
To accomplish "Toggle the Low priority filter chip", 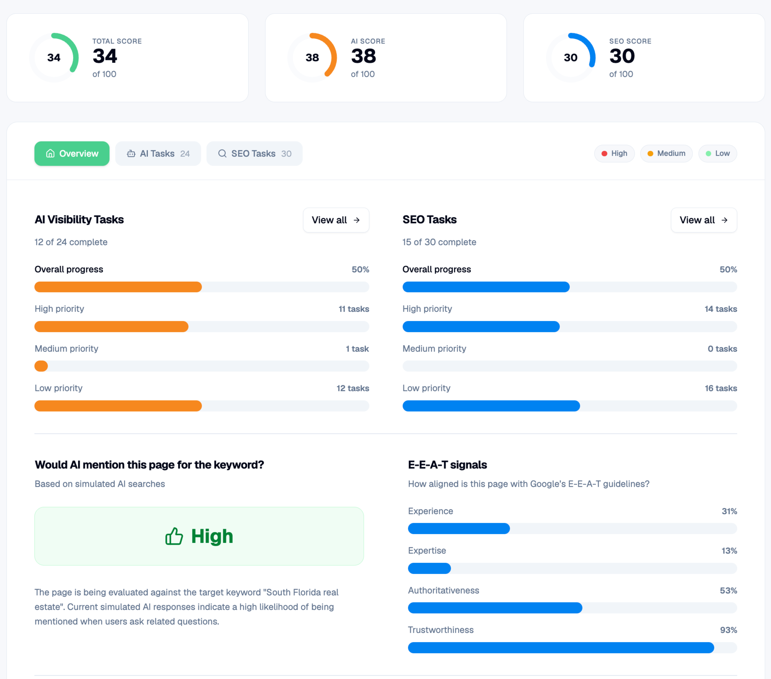I will [x=718, y=154].
